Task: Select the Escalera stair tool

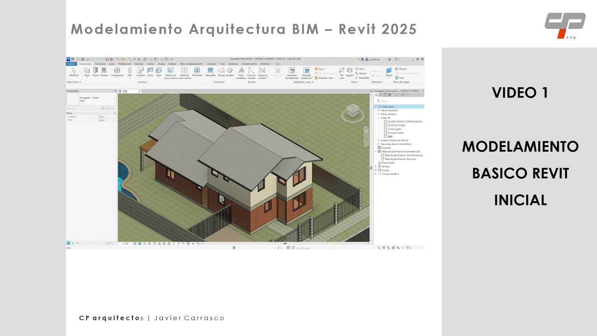Action: coord(230,71)
